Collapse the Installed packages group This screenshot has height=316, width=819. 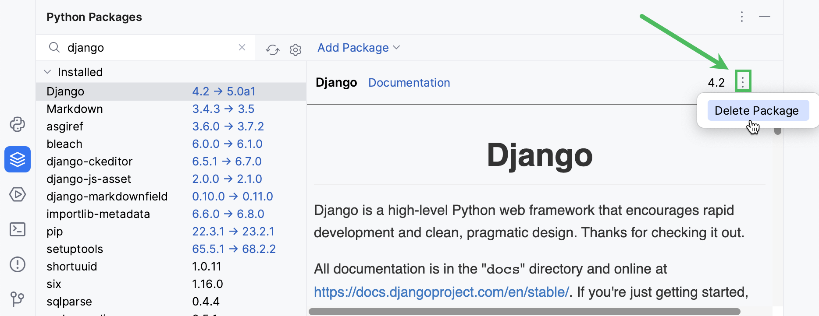pyautogui.click(x=47, y=72)
